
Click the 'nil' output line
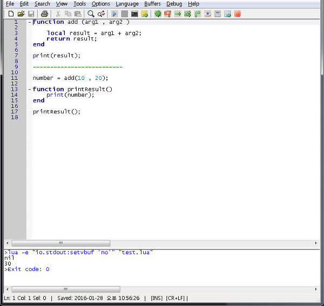point(9,258)
